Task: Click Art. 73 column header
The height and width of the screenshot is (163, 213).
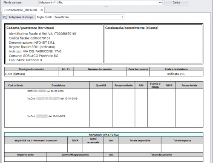Action: [x=66, y=69]
